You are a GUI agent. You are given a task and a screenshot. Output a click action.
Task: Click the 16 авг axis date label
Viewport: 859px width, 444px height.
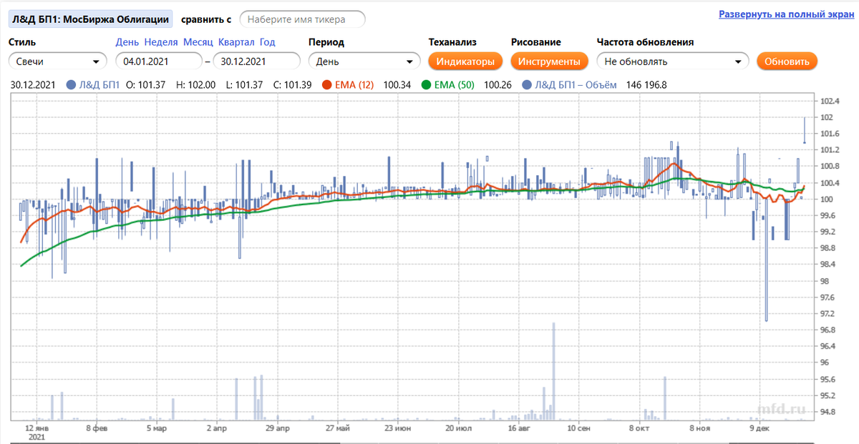[x=520, y=428]
